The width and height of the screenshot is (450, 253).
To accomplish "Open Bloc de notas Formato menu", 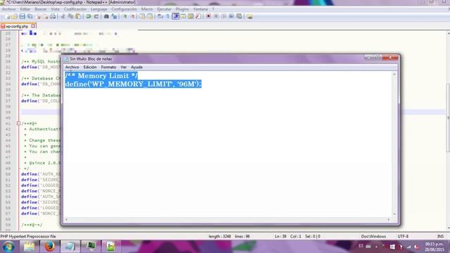I will pos(108,67).
